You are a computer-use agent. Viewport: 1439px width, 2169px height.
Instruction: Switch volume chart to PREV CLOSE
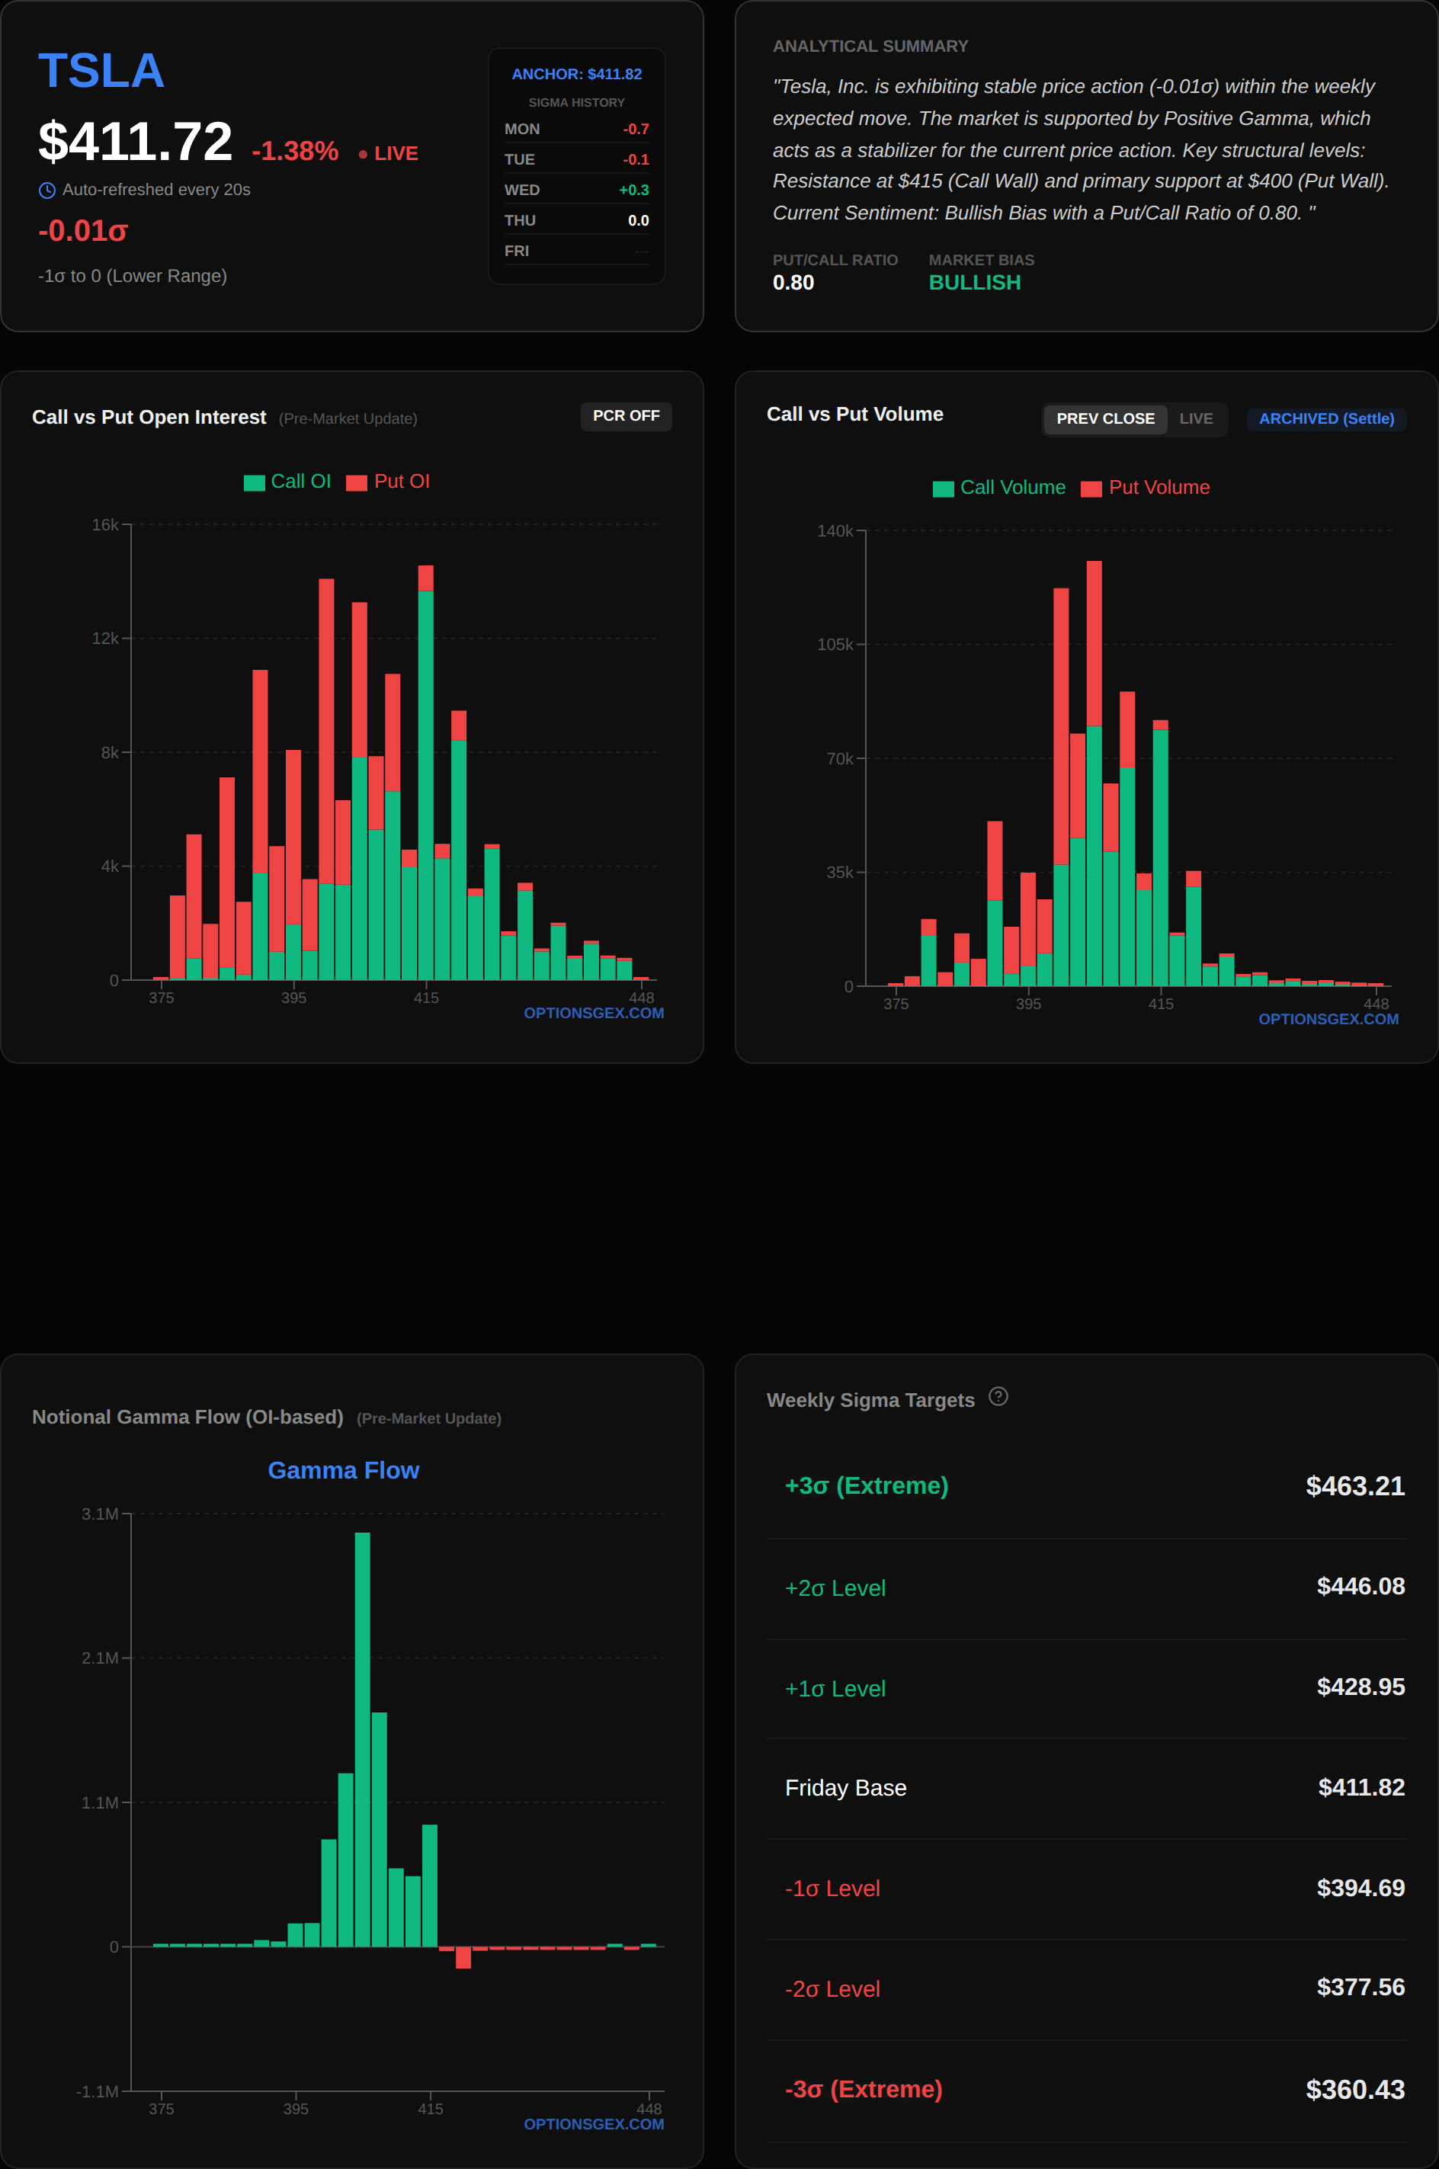(x=1104, y=418)
